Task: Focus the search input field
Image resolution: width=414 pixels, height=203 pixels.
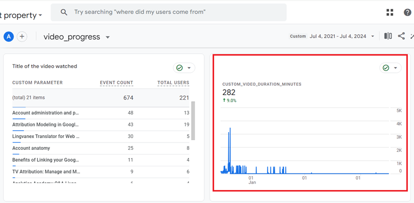Action: (x=169, y=12)
